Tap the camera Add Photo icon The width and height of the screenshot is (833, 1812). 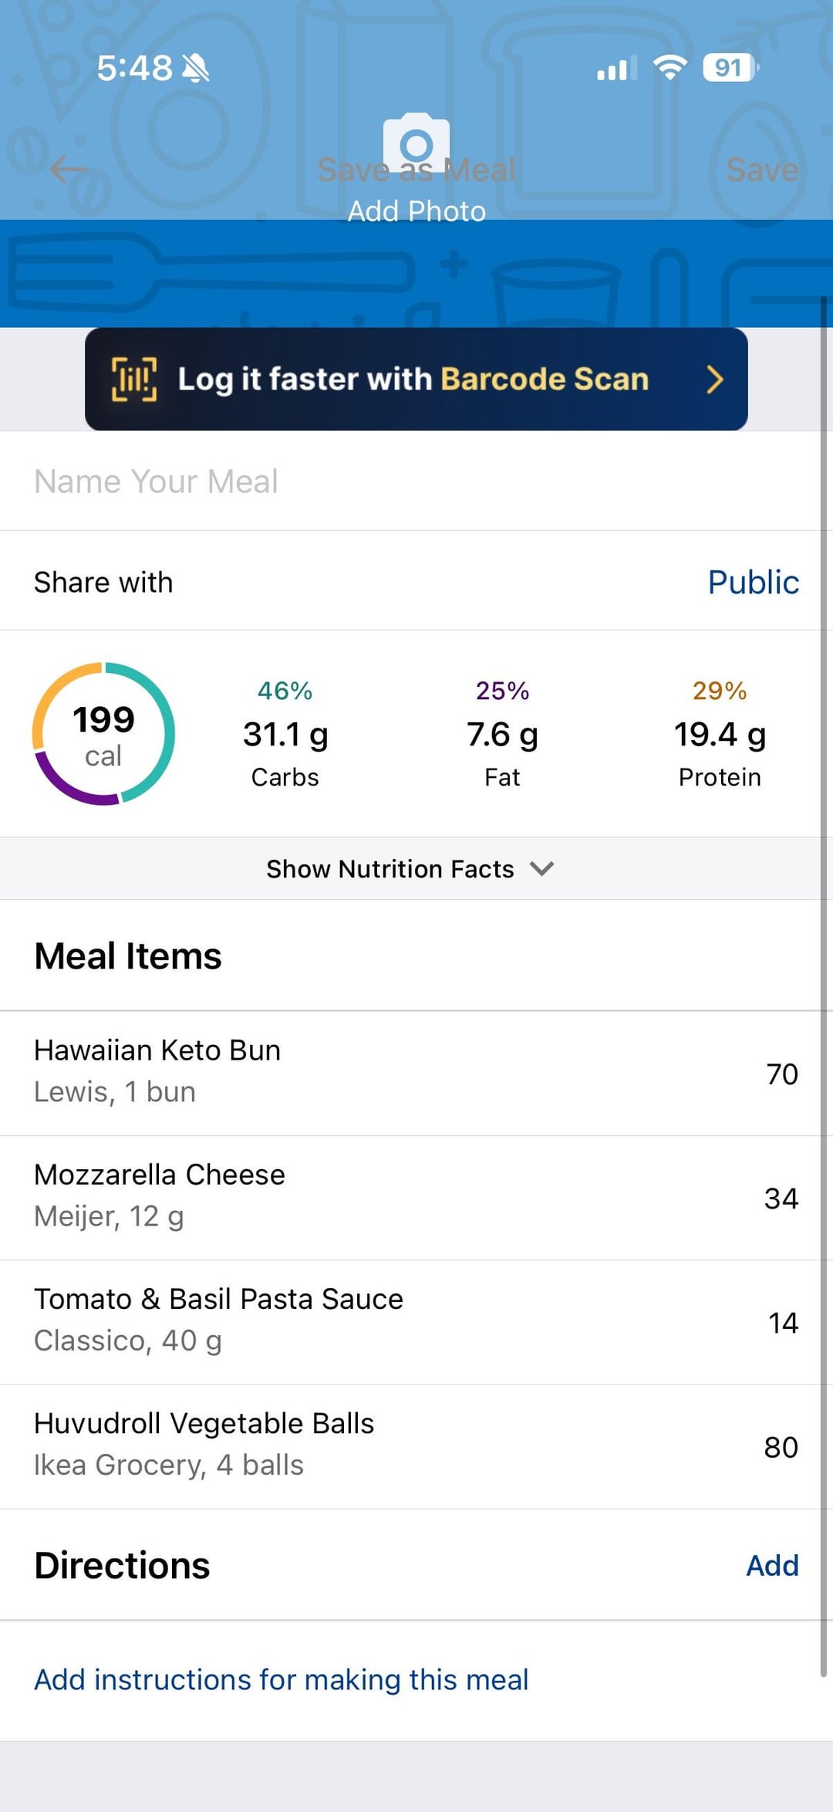tap(416, 142)
